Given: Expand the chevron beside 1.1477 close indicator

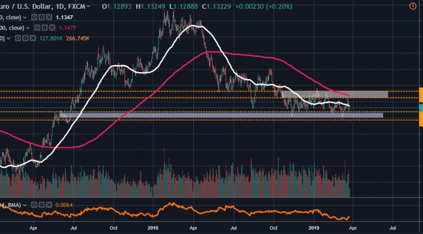Looking at the screenshot, I should (x=28, y=28).
